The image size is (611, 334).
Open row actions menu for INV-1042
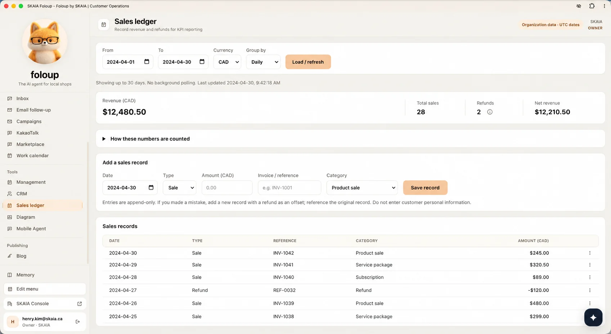click(x=590, y=253)
